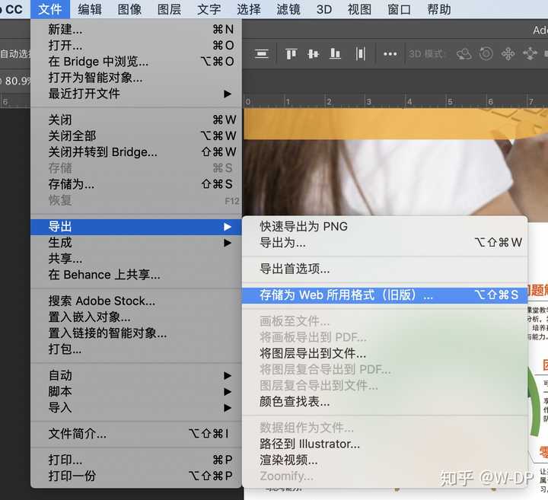Click the align bottom edges icon
Image resolution: width=548 pixels, height=500 pixels.
[335, 54]
